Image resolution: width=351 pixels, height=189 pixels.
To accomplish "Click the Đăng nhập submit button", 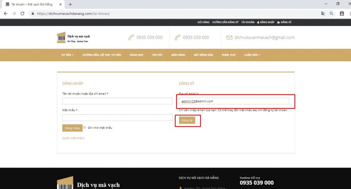I will click(72, 128).
